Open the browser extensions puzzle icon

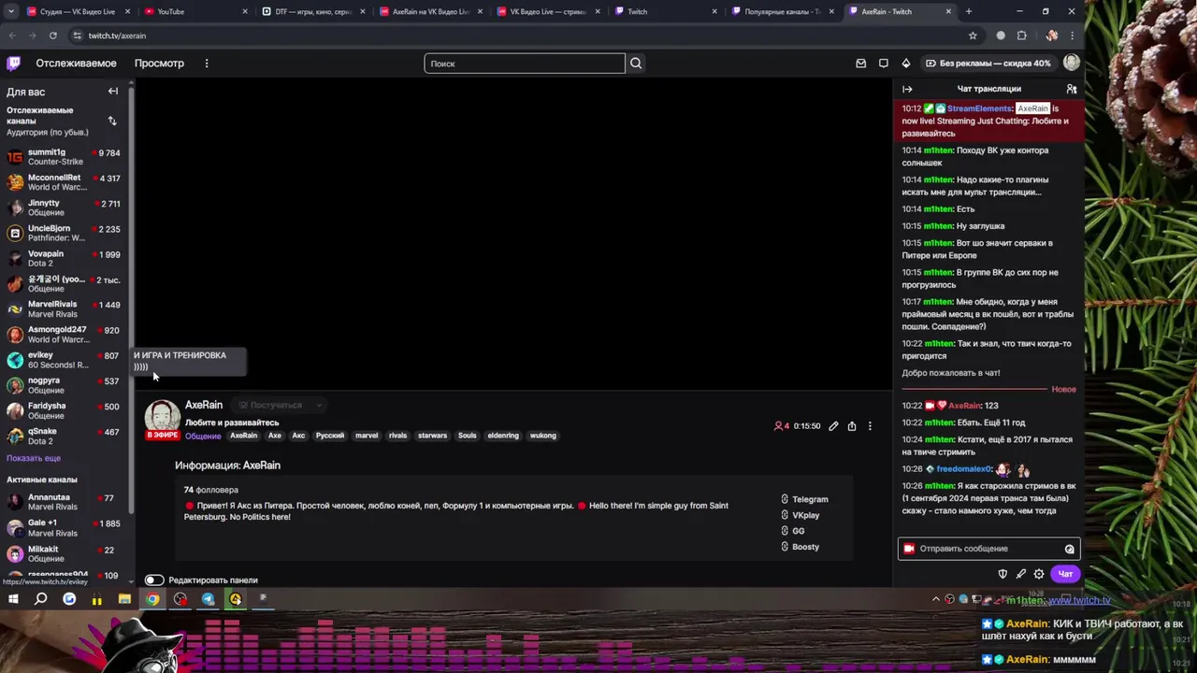tap(1021, 36)
